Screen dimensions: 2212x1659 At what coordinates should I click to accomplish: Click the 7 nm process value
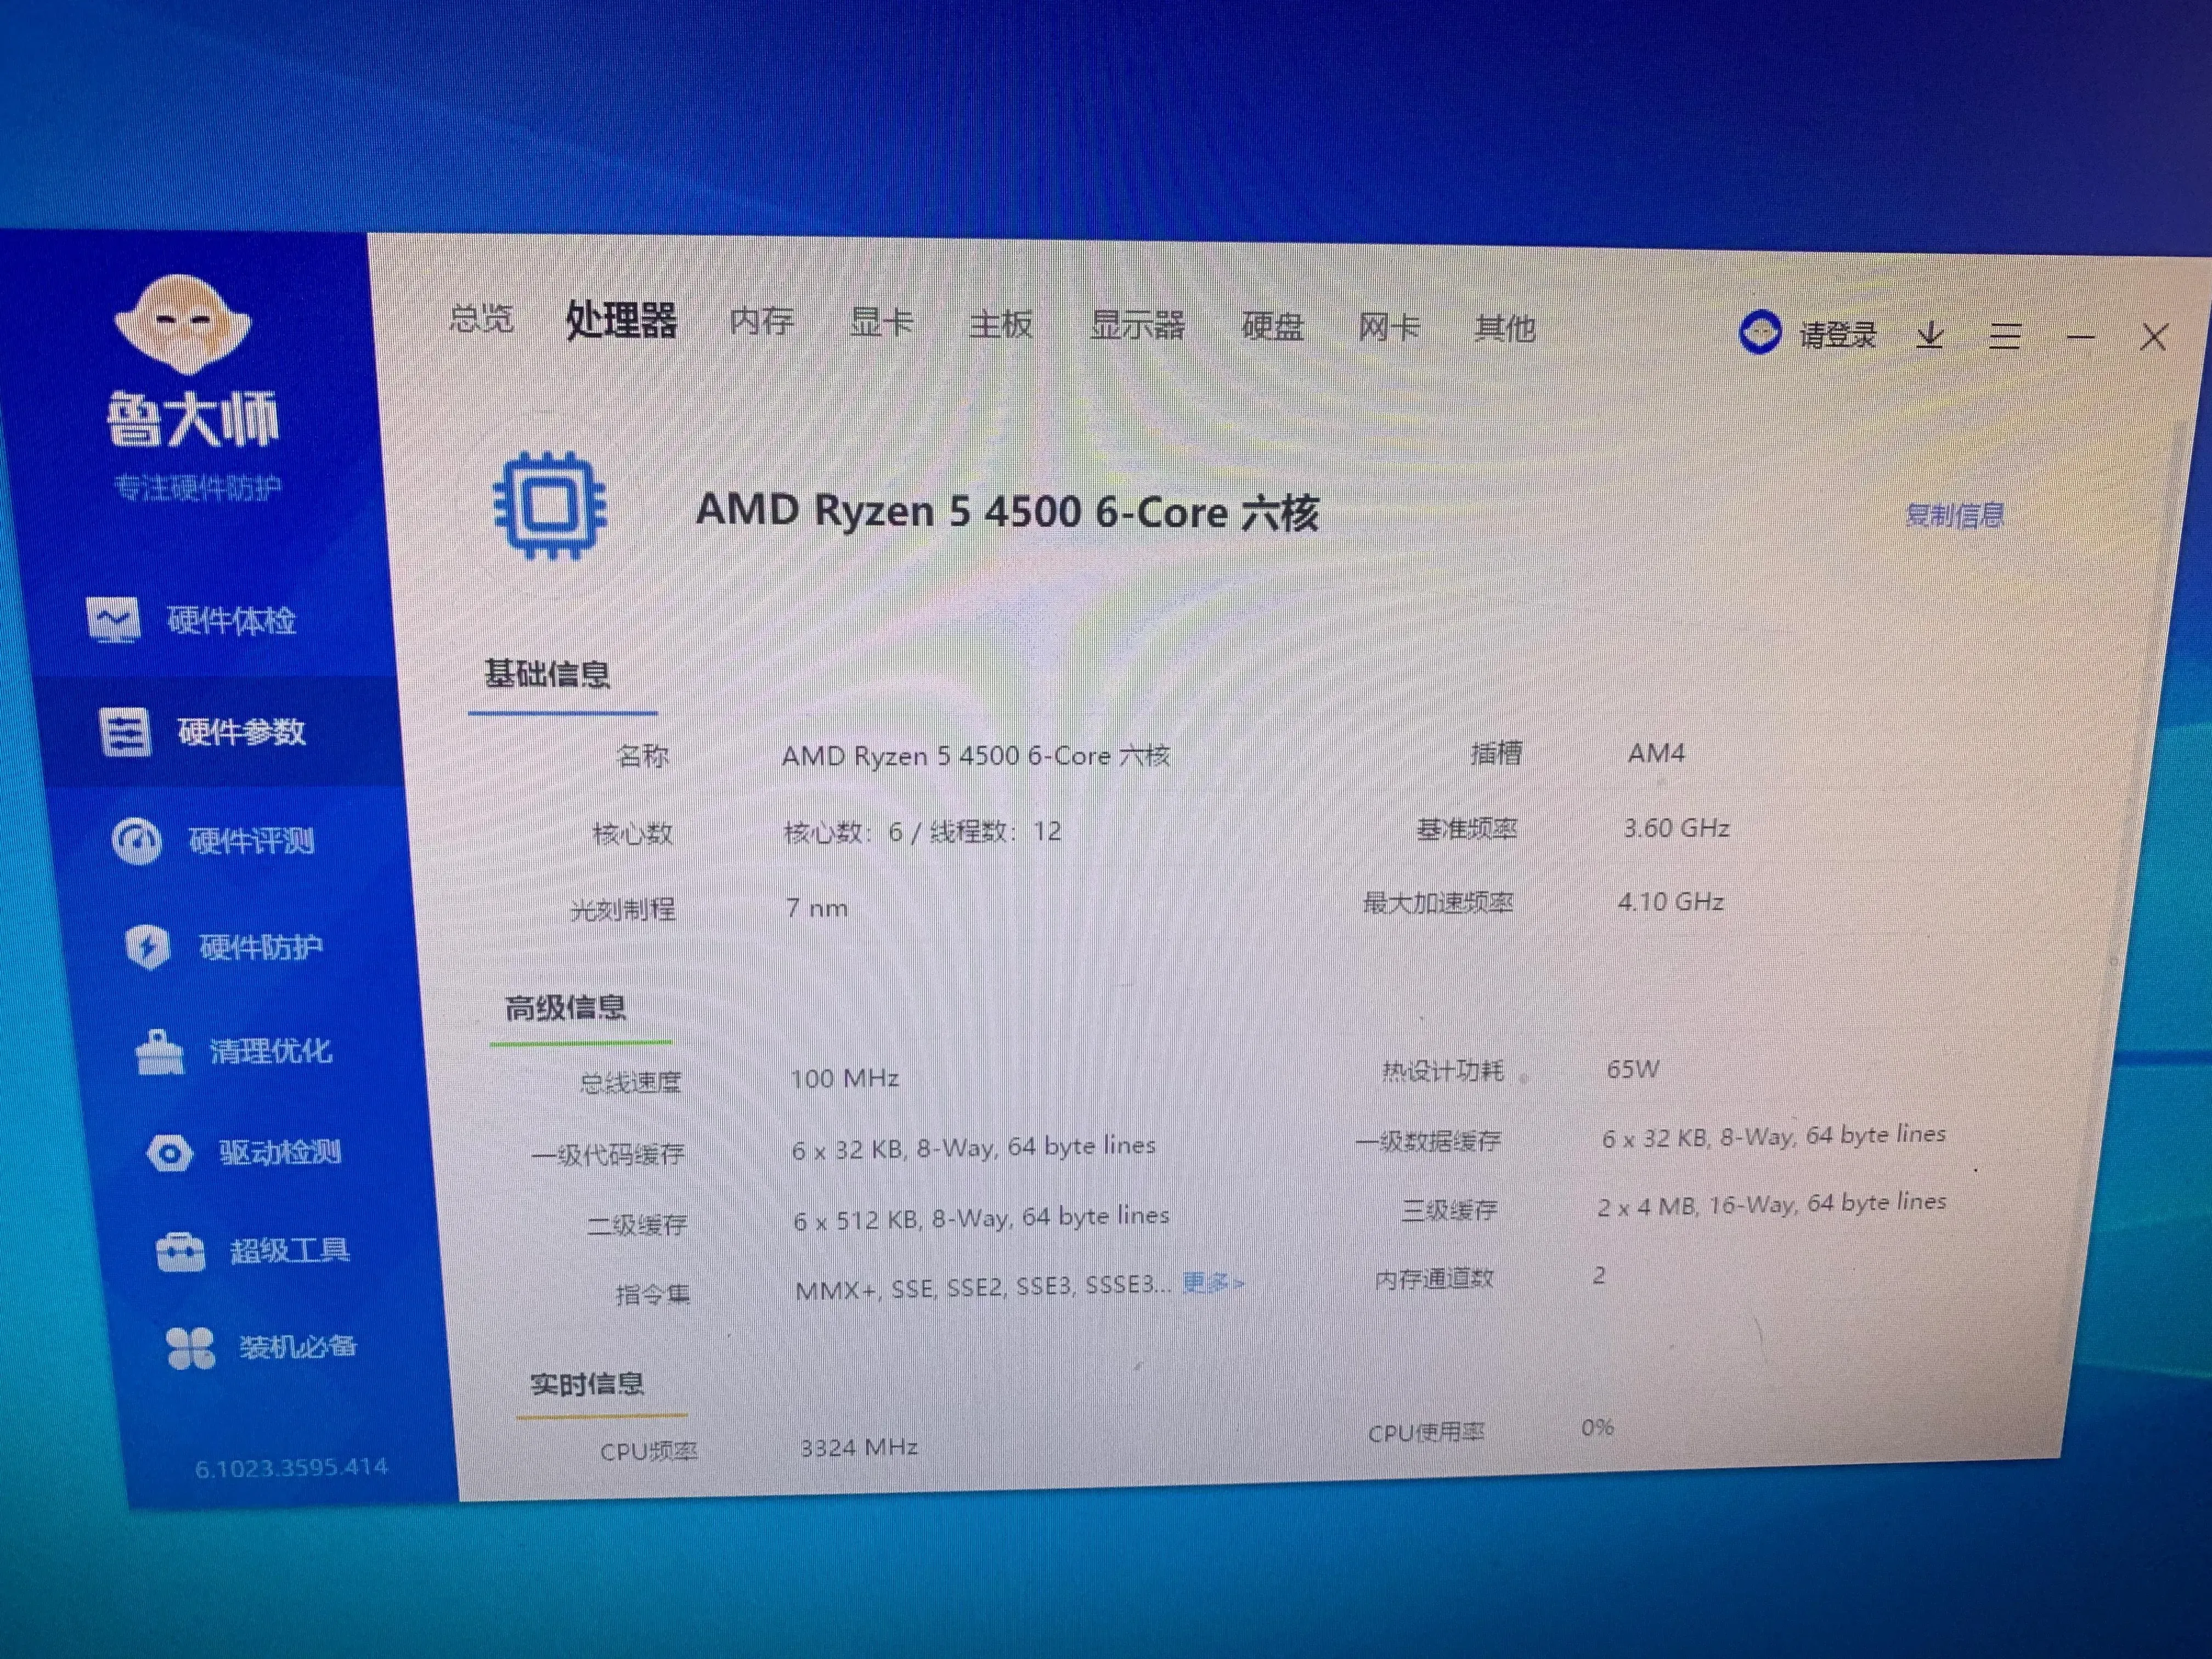[817, 908]
